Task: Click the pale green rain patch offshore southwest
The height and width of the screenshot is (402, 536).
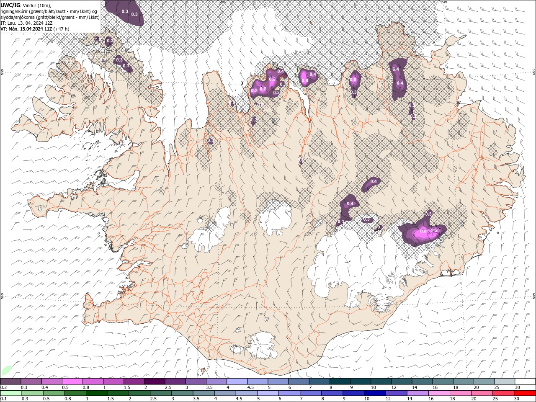Action: pyautogui.click(x=6, y=370)
